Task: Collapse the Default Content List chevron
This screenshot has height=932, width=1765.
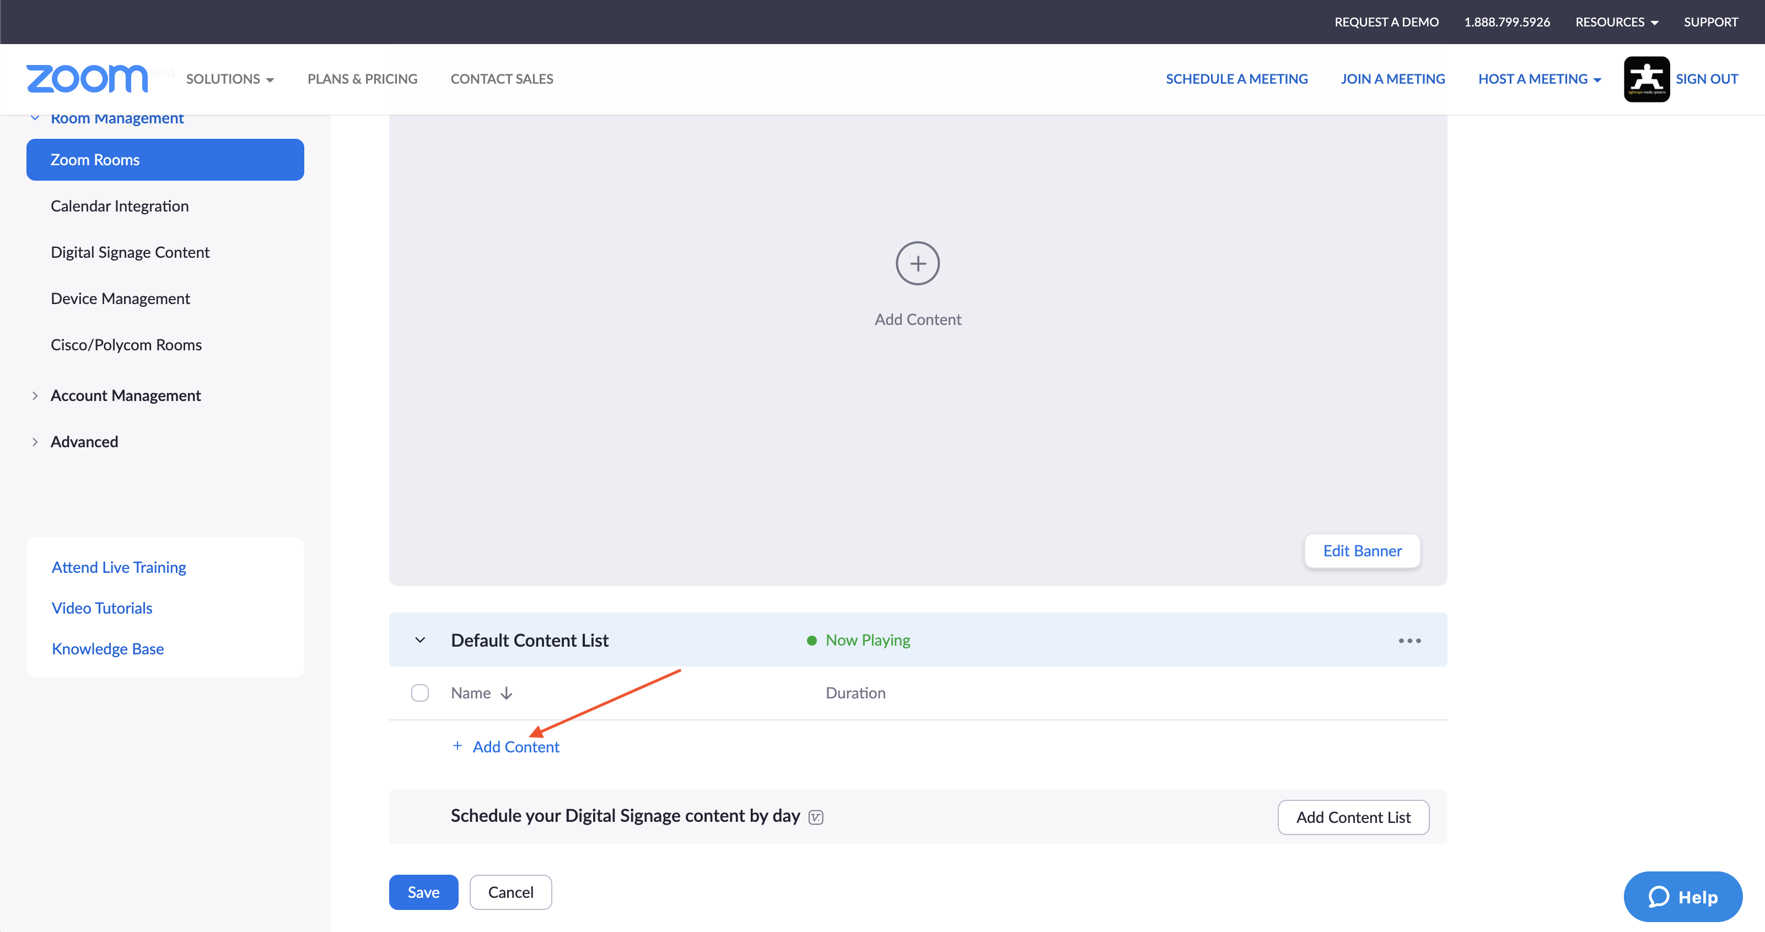Action: point(420,640)
